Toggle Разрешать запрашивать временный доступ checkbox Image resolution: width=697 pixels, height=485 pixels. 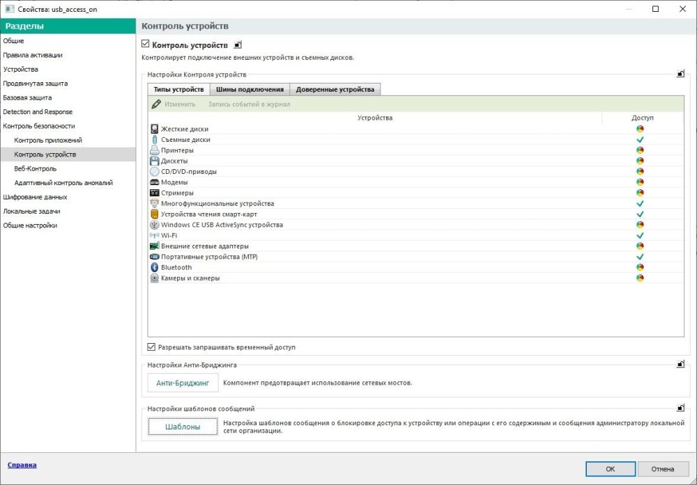point(151,347)
